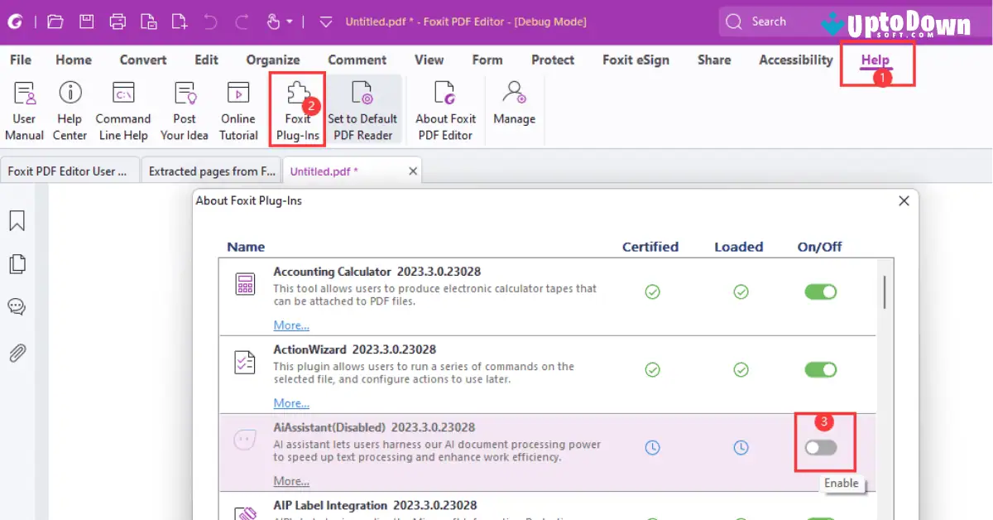Screen dimensions: 993x520
Task: Switch to the Extracted pages document tab
Action: (211, 171)
